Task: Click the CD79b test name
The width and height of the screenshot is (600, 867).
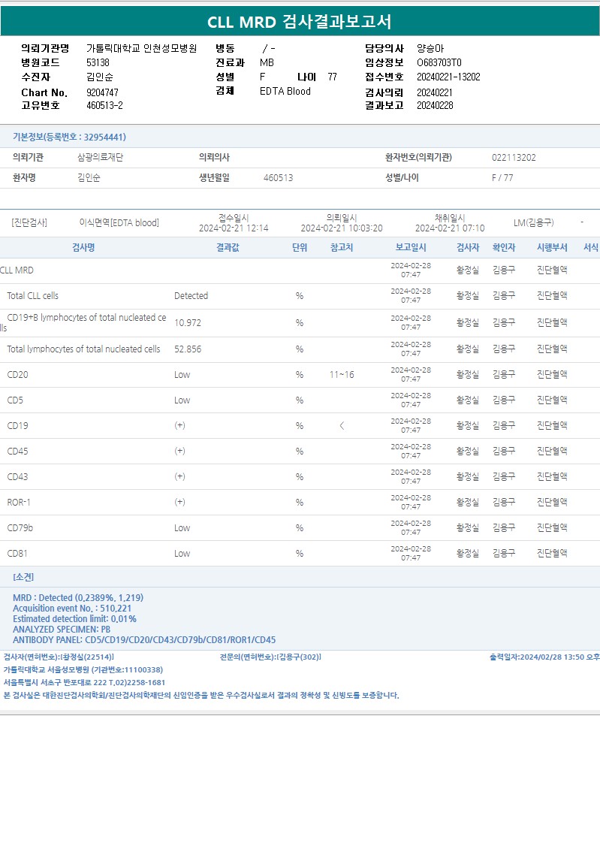Action: 20,527
